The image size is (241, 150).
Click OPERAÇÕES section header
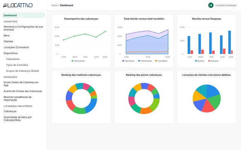click(x=11, y=77)
